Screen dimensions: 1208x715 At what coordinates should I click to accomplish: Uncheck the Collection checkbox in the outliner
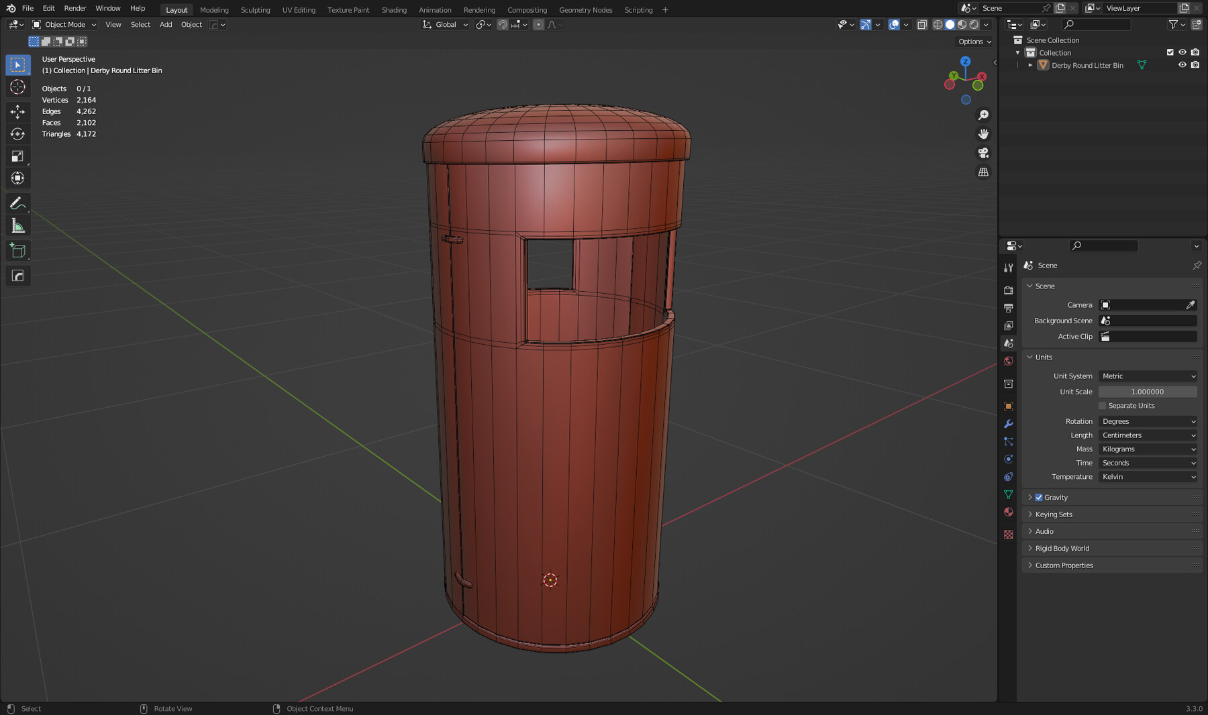(x=1170, y=52)
